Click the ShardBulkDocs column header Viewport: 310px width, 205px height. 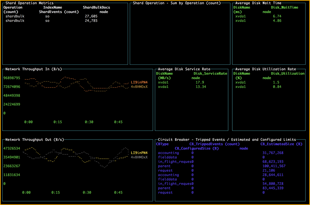[x=96, y=7]
